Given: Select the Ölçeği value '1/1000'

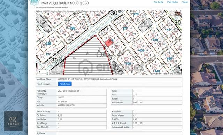Looking at the screenshot, I should (61, 97).
